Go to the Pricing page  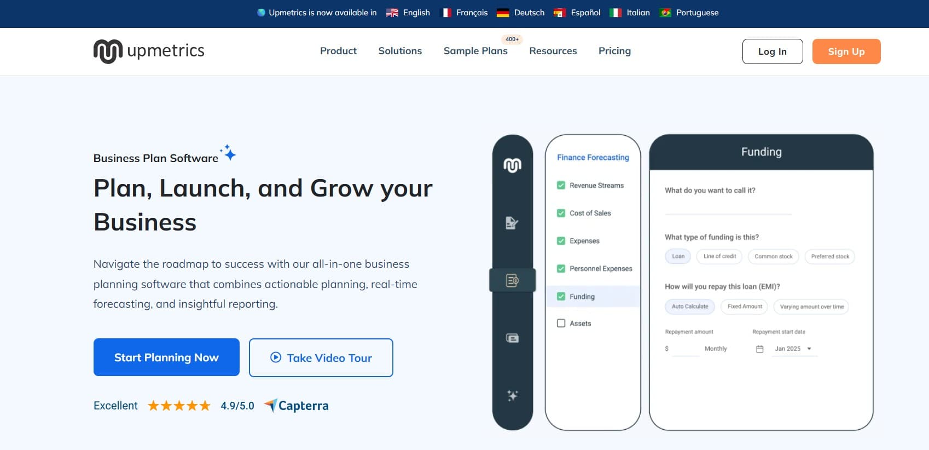614,51
